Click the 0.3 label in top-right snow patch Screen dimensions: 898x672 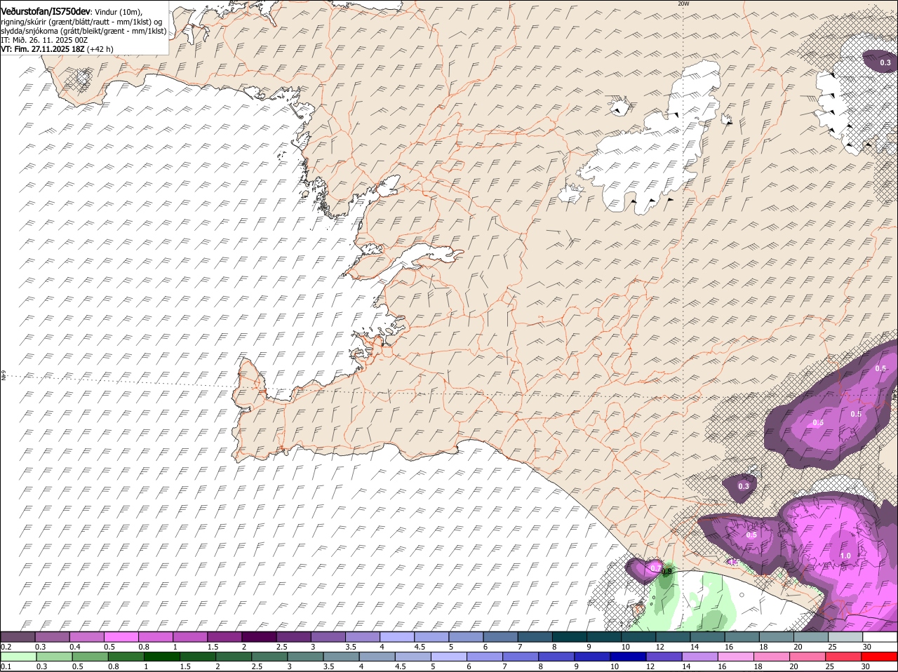(885, 63)
